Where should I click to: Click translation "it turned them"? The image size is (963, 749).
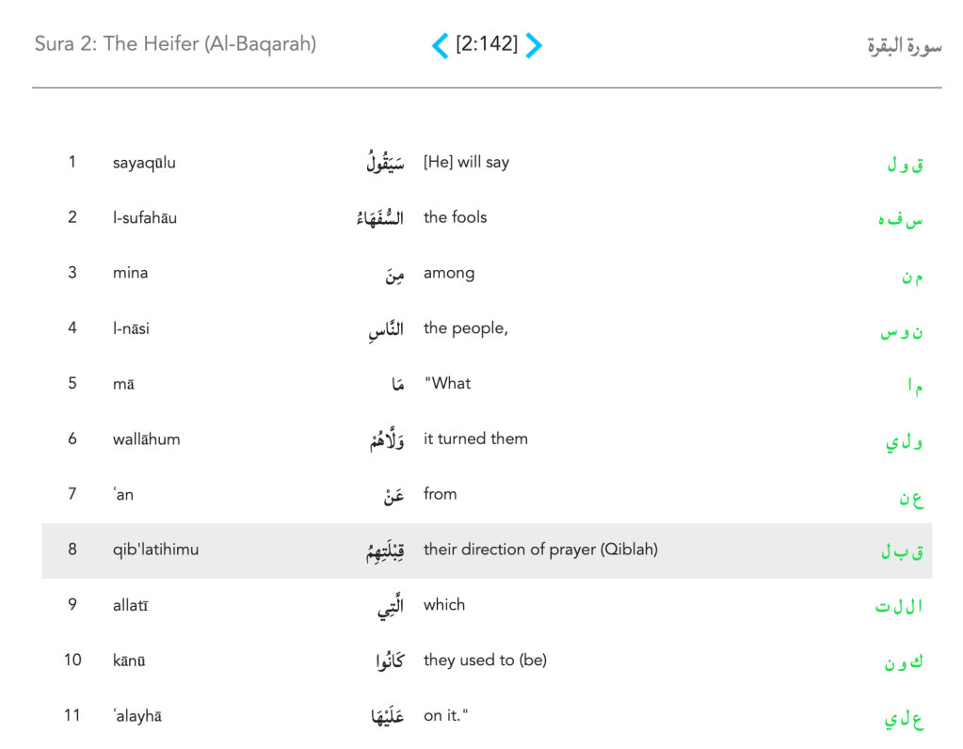pos(475,438)
